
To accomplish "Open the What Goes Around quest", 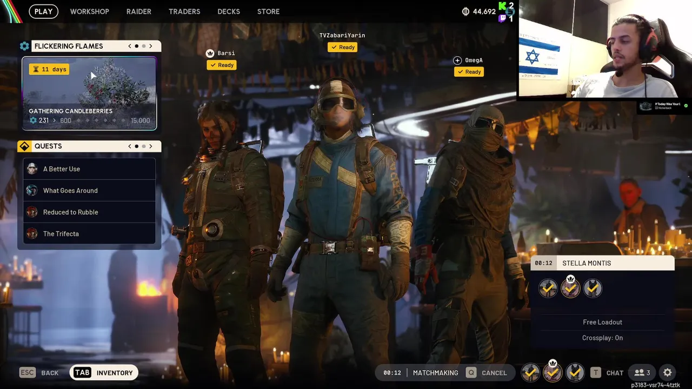I will (89, 190).
